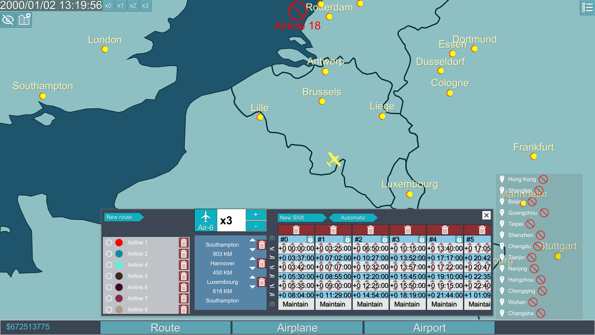Click the takeoff icon beside the first departure row
The image size is (595, 335).
point(272,248)
